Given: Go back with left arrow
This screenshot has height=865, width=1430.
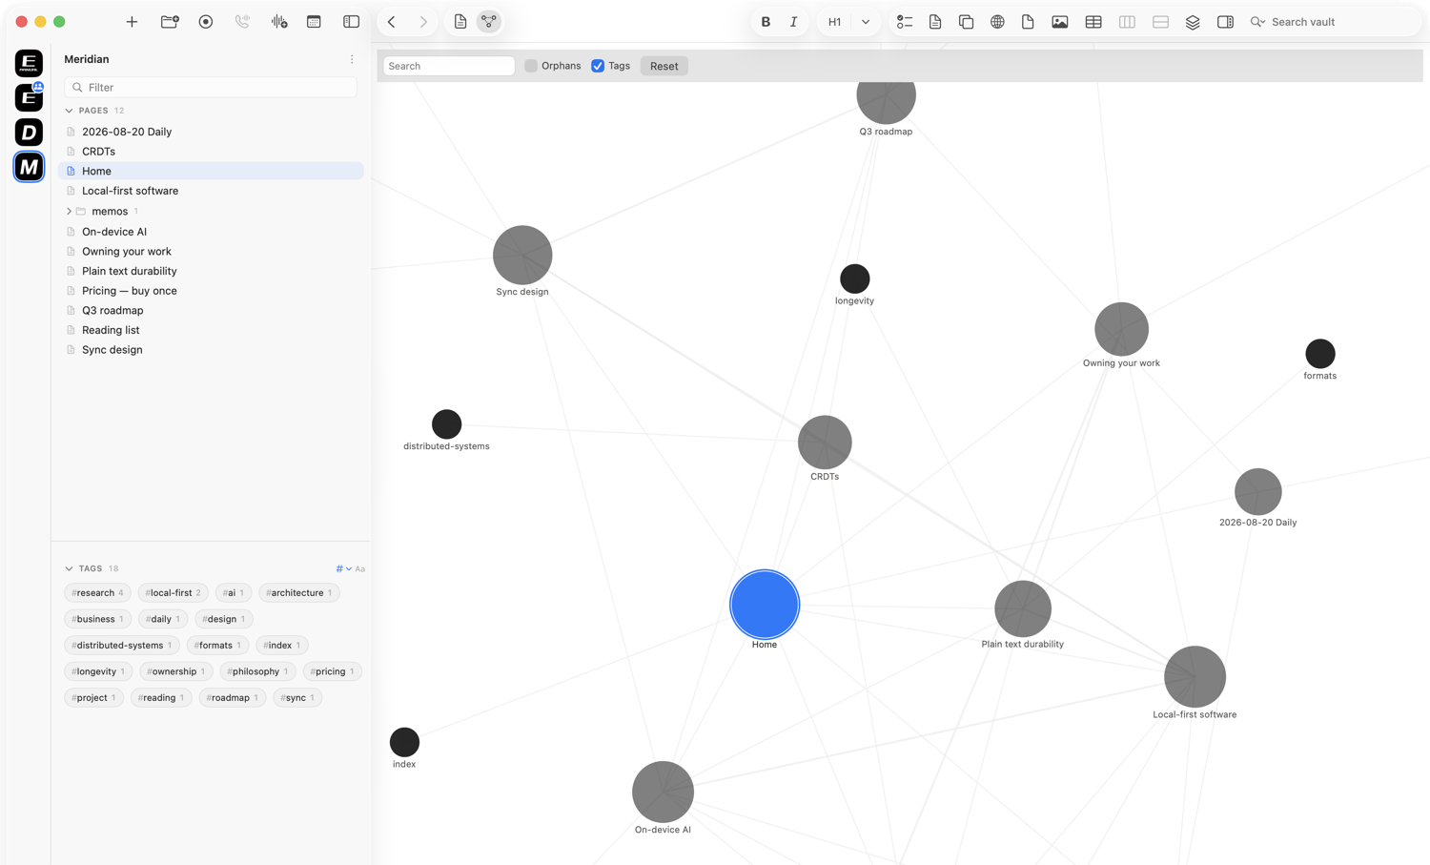Looking at the screenshot, I should [x=392, y=22].
